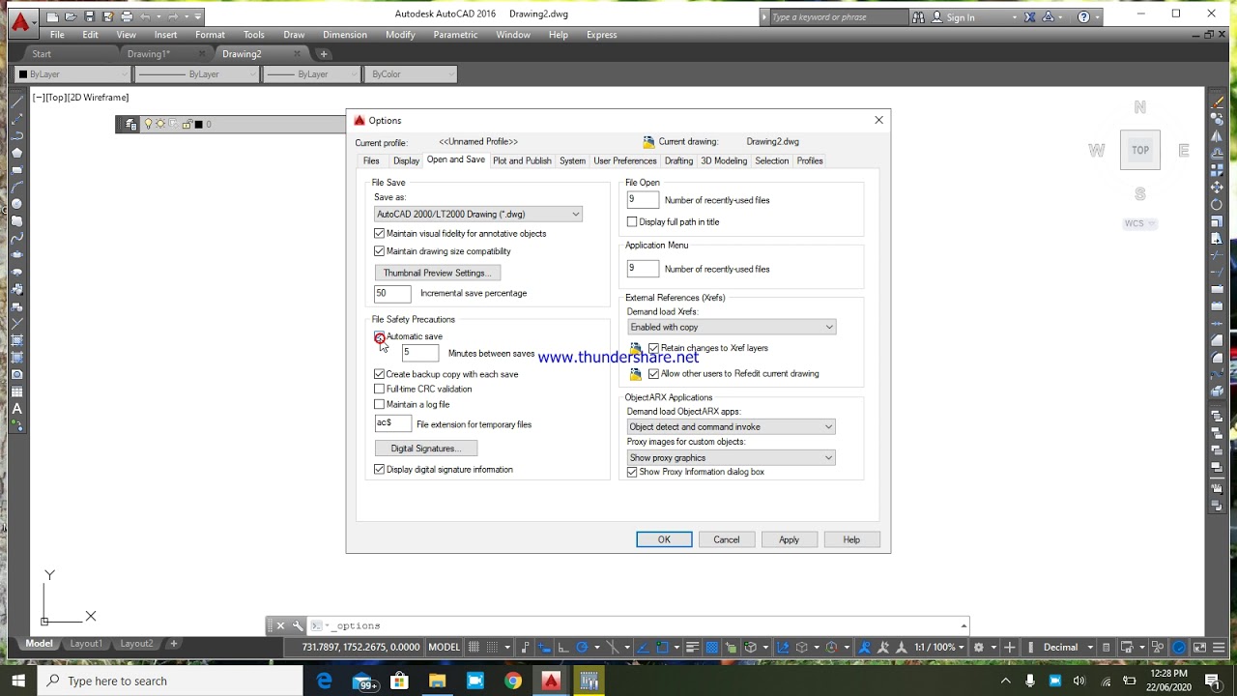Click the Minutes between saves input field

coord(420,353)
